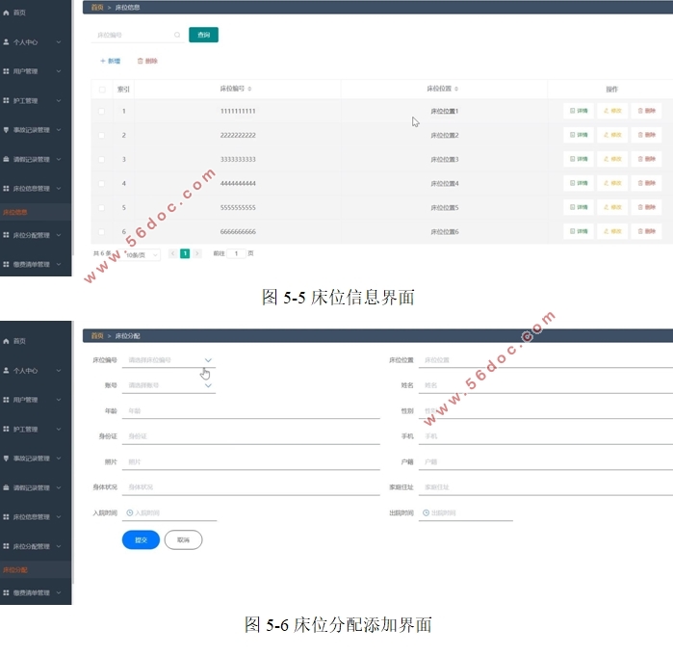Click the magnifier icon in the 床位编号 search box
Viewport: 673px width, 655px height.
(x=177, y=36)
